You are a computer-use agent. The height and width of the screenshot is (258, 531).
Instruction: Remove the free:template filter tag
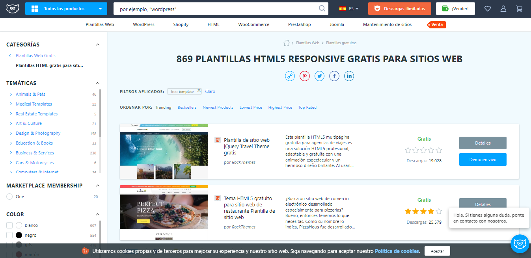click(199, 91)
